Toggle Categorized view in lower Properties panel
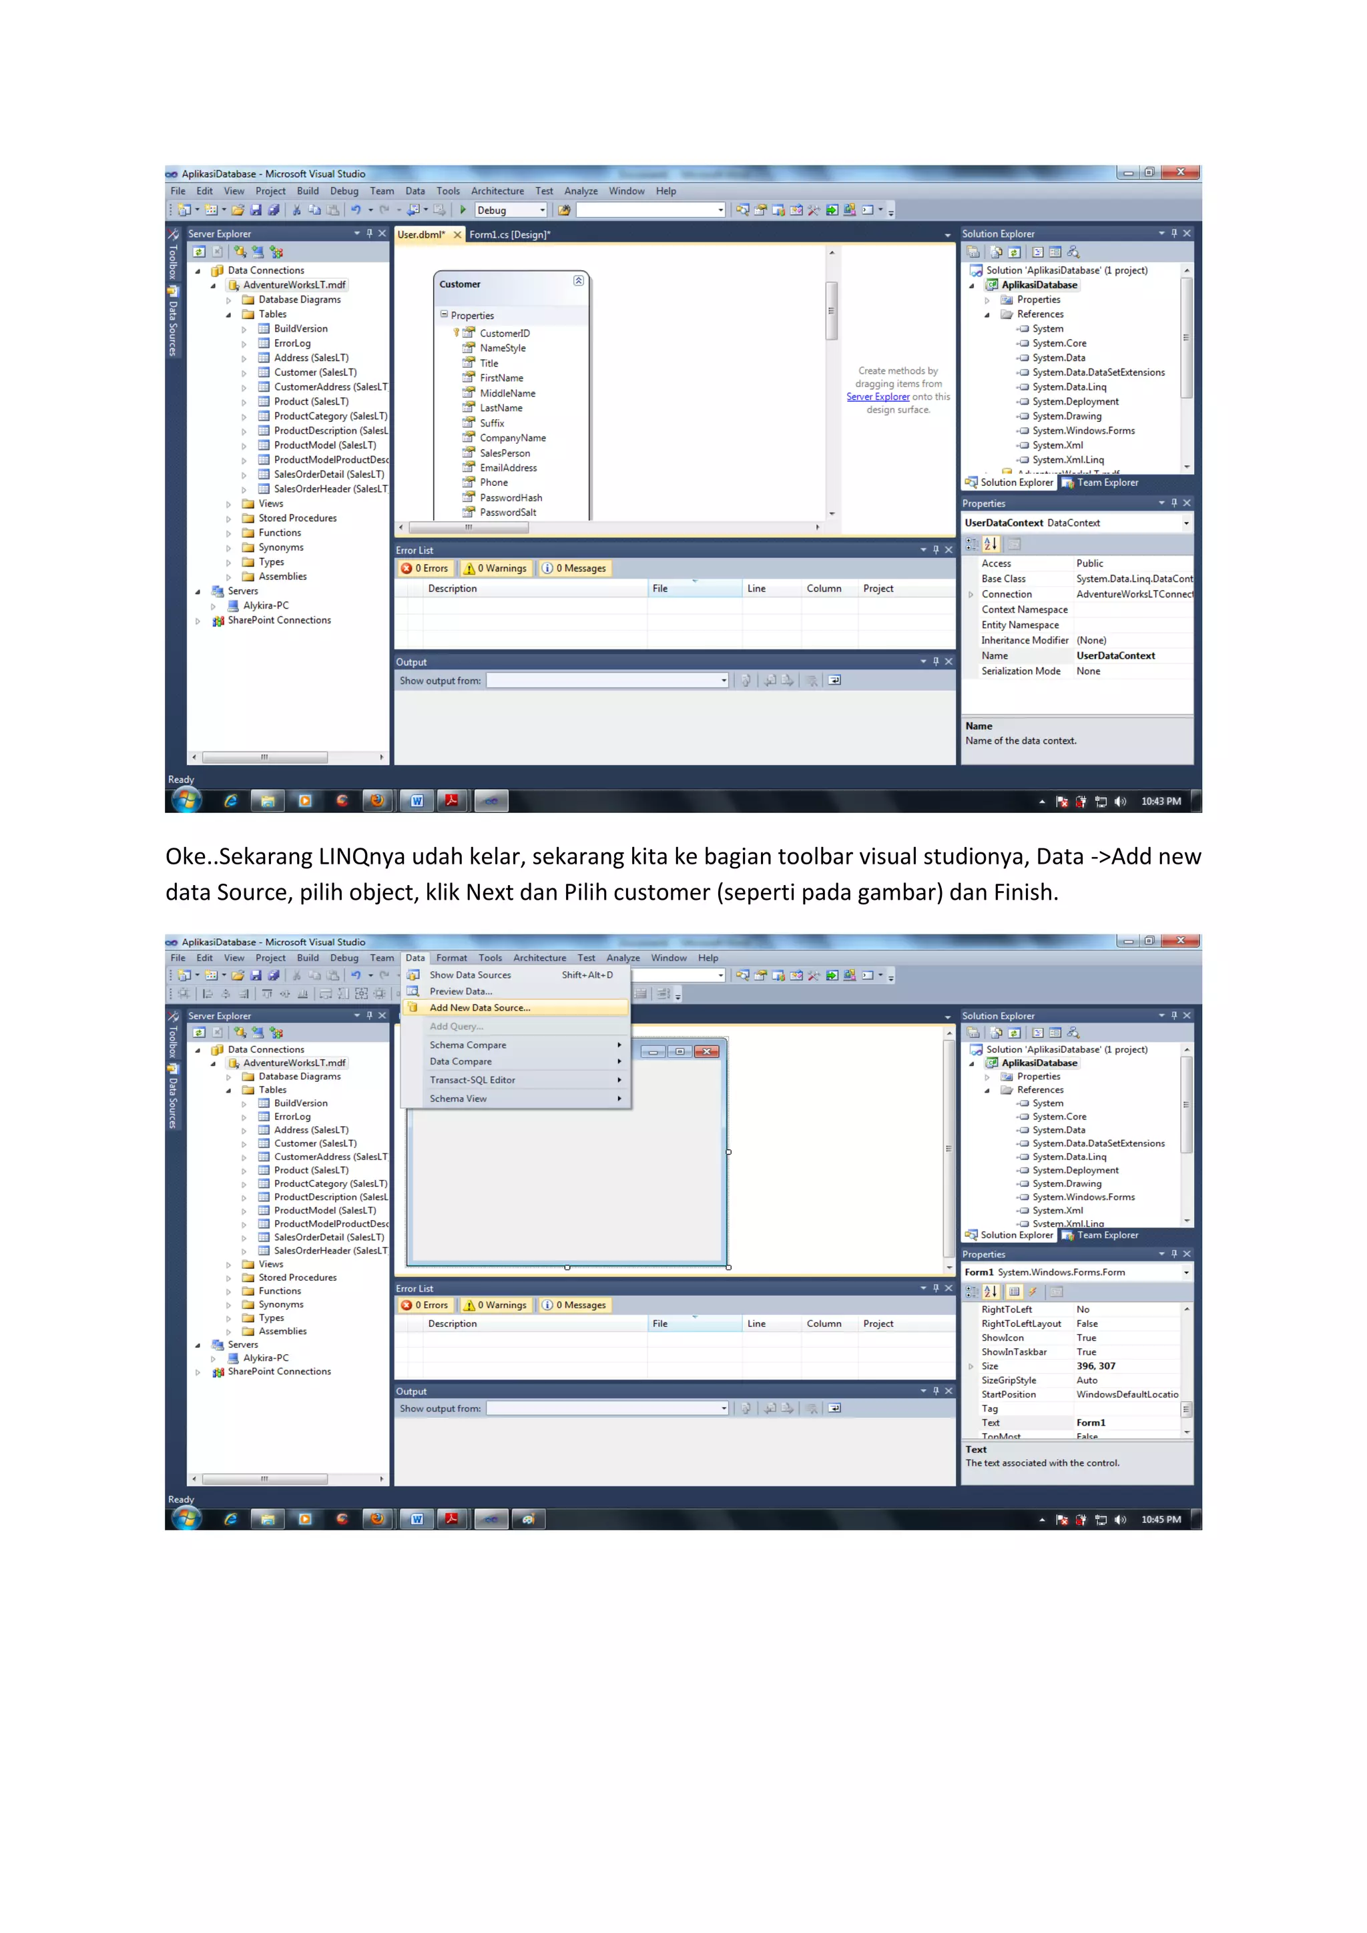The height and width of the screenshot is (1933, 1367). pyautogui.click(x=973, y=1292)
